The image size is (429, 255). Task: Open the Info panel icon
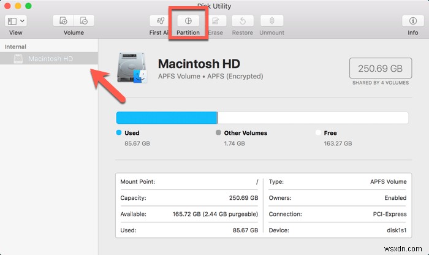[413, 21]
